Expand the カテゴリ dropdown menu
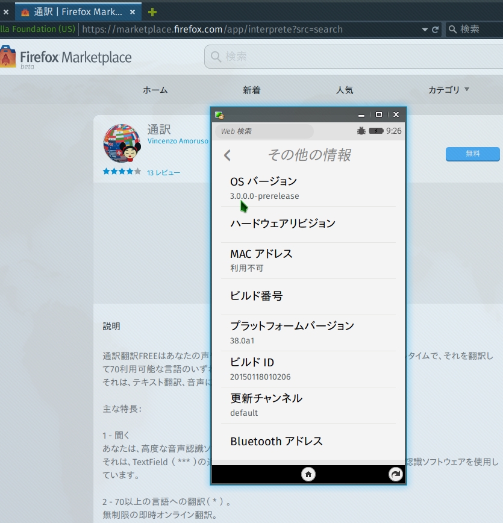The height and width of the screenshot is (523, 503). [x=449, y=90]
